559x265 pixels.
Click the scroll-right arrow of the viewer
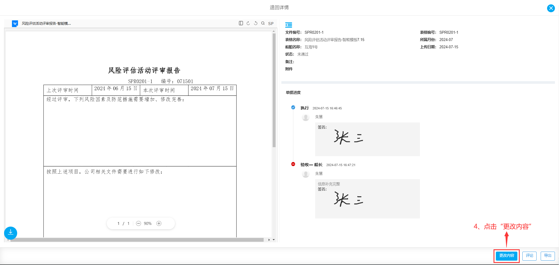(x=269, y=240)
